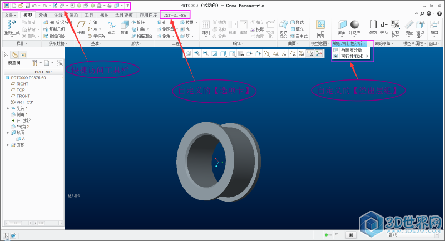The width and height of the screenshot is (445, 241).
Task: Click the 测量 (Measure) ruler icon
Action: [x=409, y=26]
